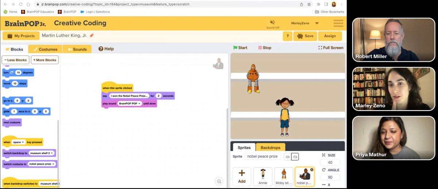Start the program with green flag

tap(240, 47)
